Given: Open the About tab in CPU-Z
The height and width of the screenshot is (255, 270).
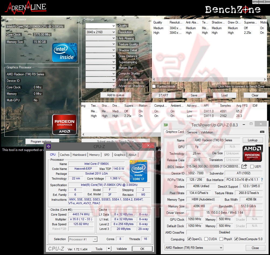Looking at the screenshot, I should 132,155.
